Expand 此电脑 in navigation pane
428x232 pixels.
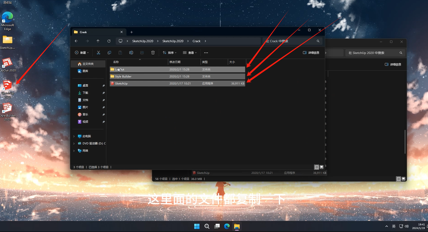(x=74, y=136)
